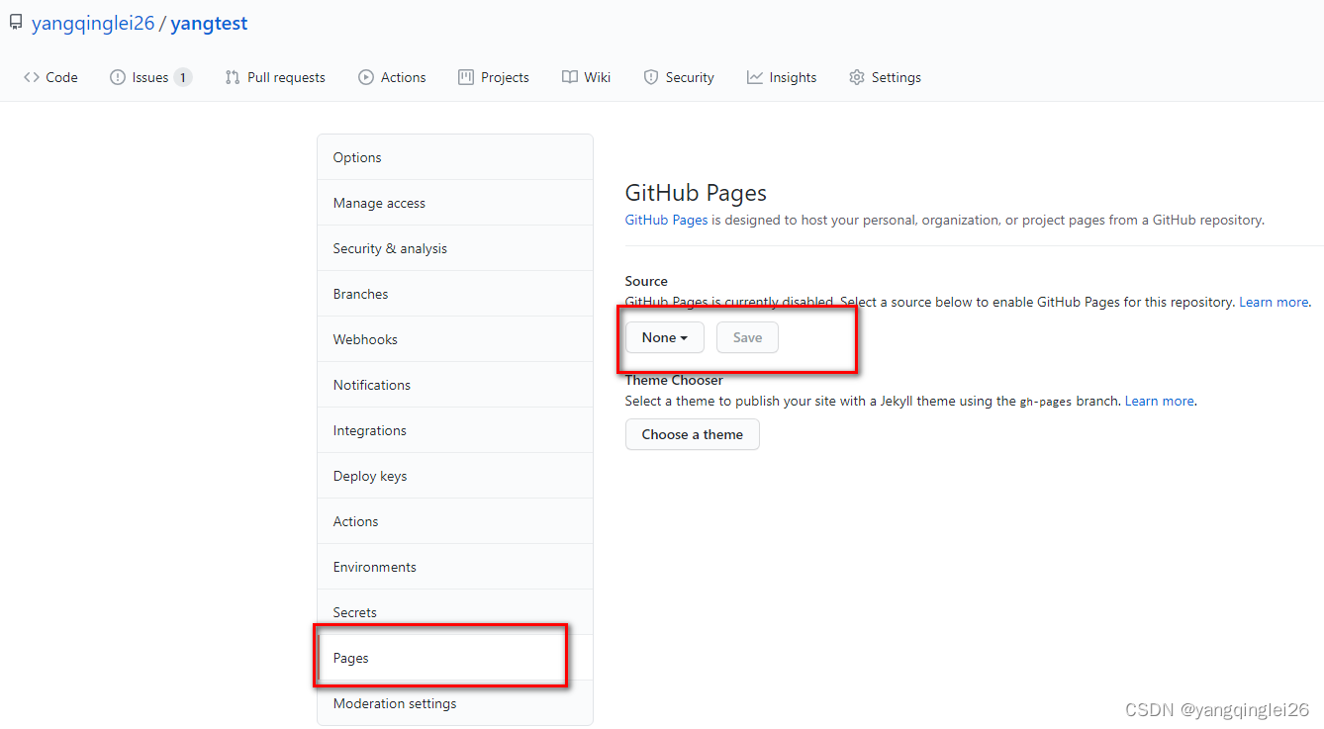Select Manage access in sidebar
The image size is (1324, 729).
point(455,203)
